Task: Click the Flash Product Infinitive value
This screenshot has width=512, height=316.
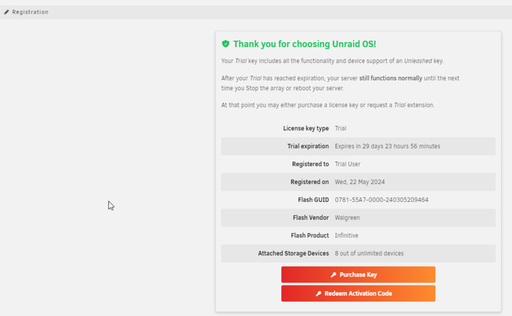Action: [347, 235]
